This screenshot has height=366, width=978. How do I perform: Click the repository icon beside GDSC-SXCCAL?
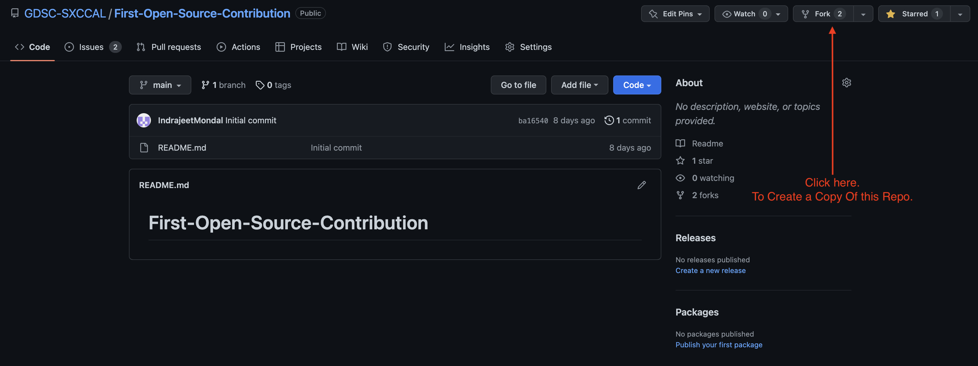pos(15,13)
